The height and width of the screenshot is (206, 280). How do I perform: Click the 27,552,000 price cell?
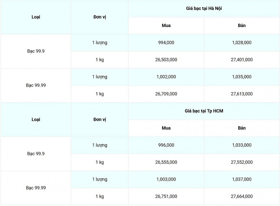(x=241, y=162)
